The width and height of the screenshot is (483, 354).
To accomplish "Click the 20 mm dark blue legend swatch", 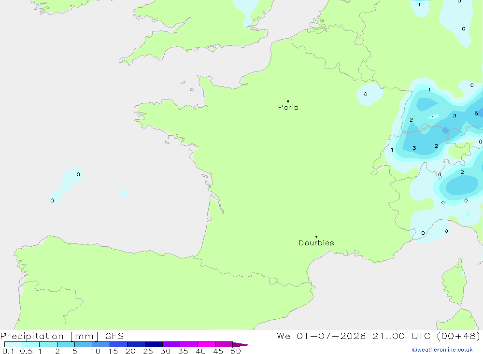I will click(136, 344).
